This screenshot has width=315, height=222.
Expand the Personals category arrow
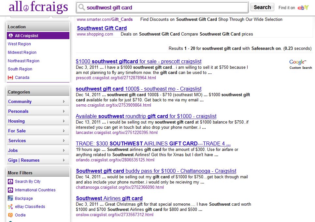pos(64,111)
